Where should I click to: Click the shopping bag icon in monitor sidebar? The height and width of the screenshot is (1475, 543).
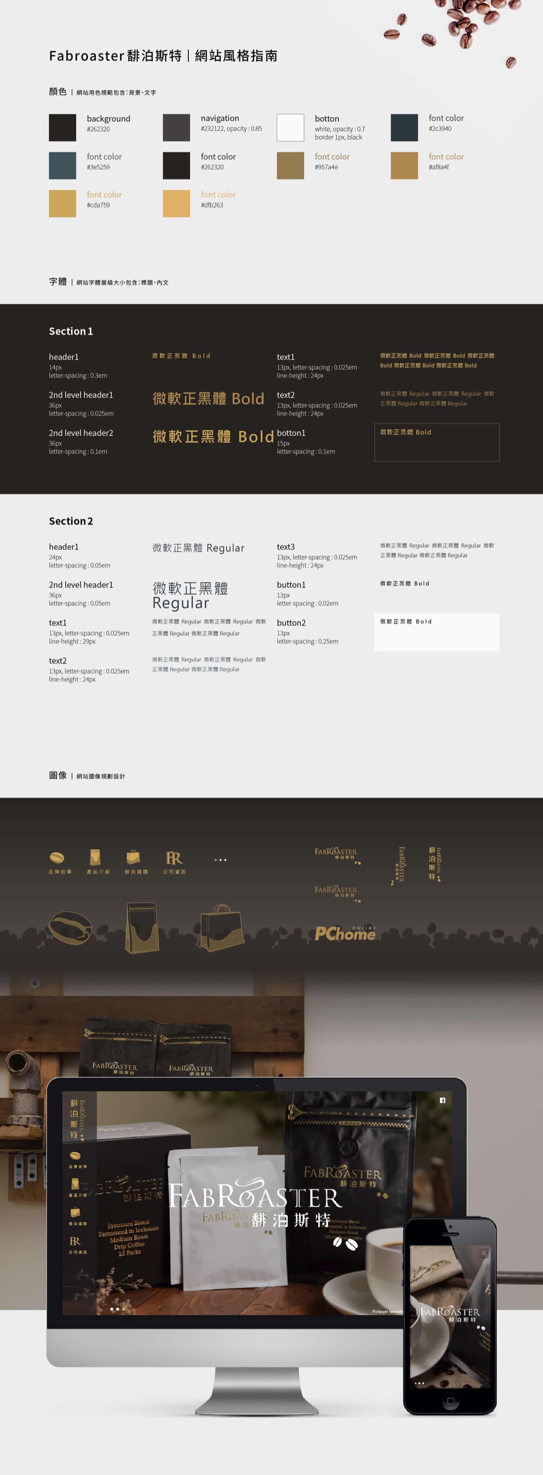coord(75,1212)
